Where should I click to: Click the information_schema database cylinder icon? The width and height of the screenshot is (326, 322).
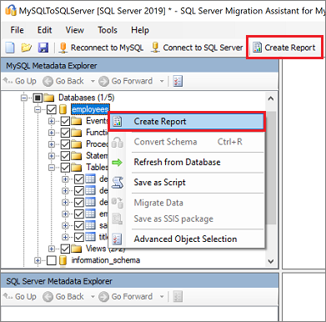click(x=63, y=260)
